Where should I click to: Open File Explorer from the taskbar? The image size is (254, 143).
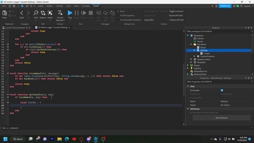(x=60, y=139)
